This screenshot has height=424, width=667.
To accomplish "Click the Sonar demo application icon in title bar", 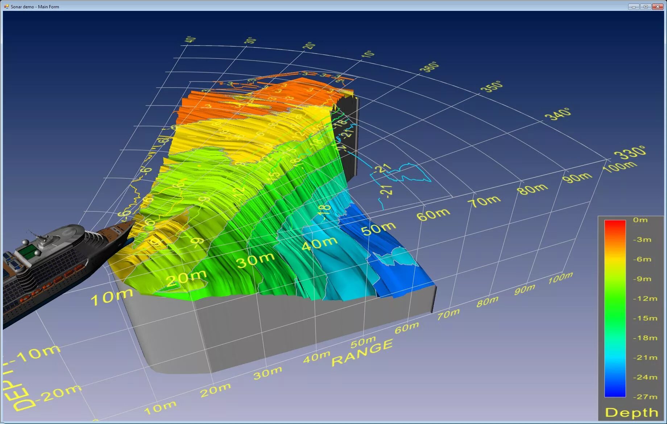I will pos(6,7).
